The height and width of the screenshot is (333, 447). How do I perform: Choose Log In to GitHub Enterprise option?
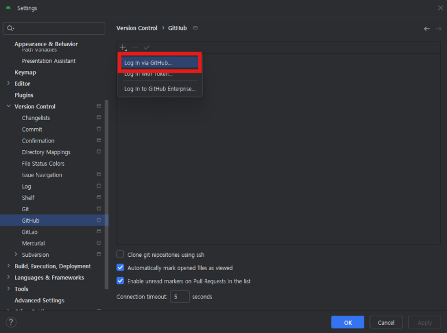click(x=160, y=89)
